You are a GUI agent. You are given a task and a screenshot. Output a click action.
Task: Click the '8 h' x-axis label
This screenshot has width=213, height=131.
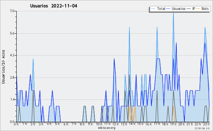pyautogui.click(x=82, y=124)
